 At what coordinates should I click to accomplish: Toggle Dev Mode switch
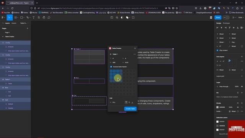pos(226,18)
